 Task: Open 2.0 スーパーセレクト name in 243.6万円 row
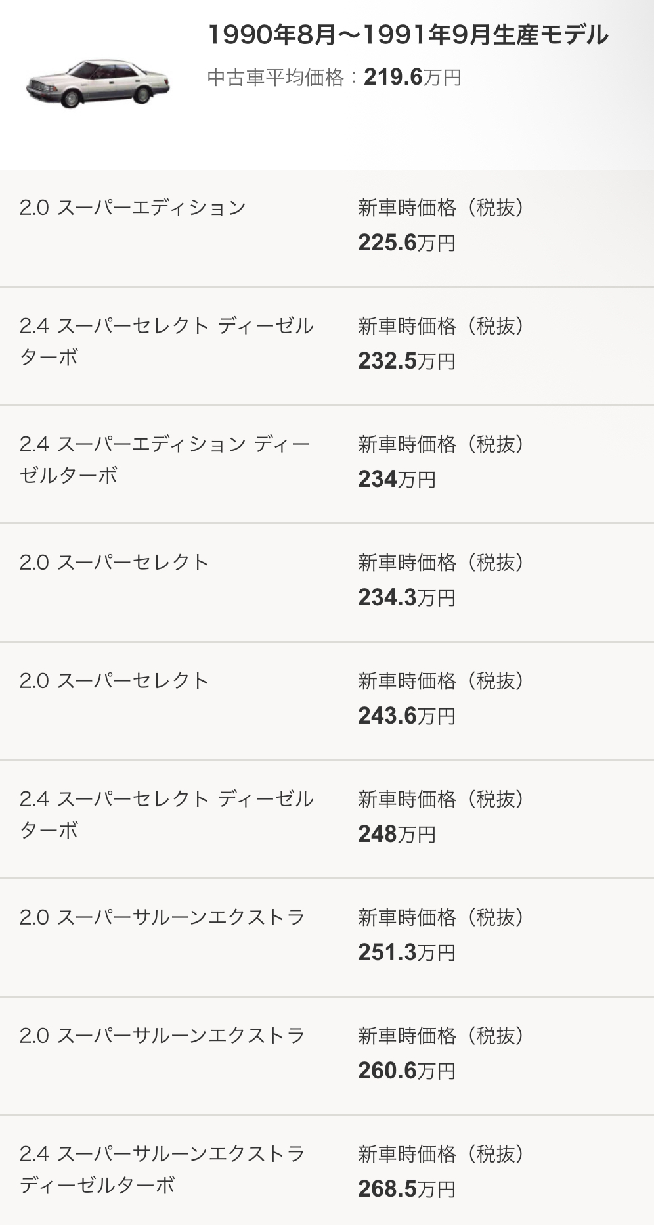point(114,681)
